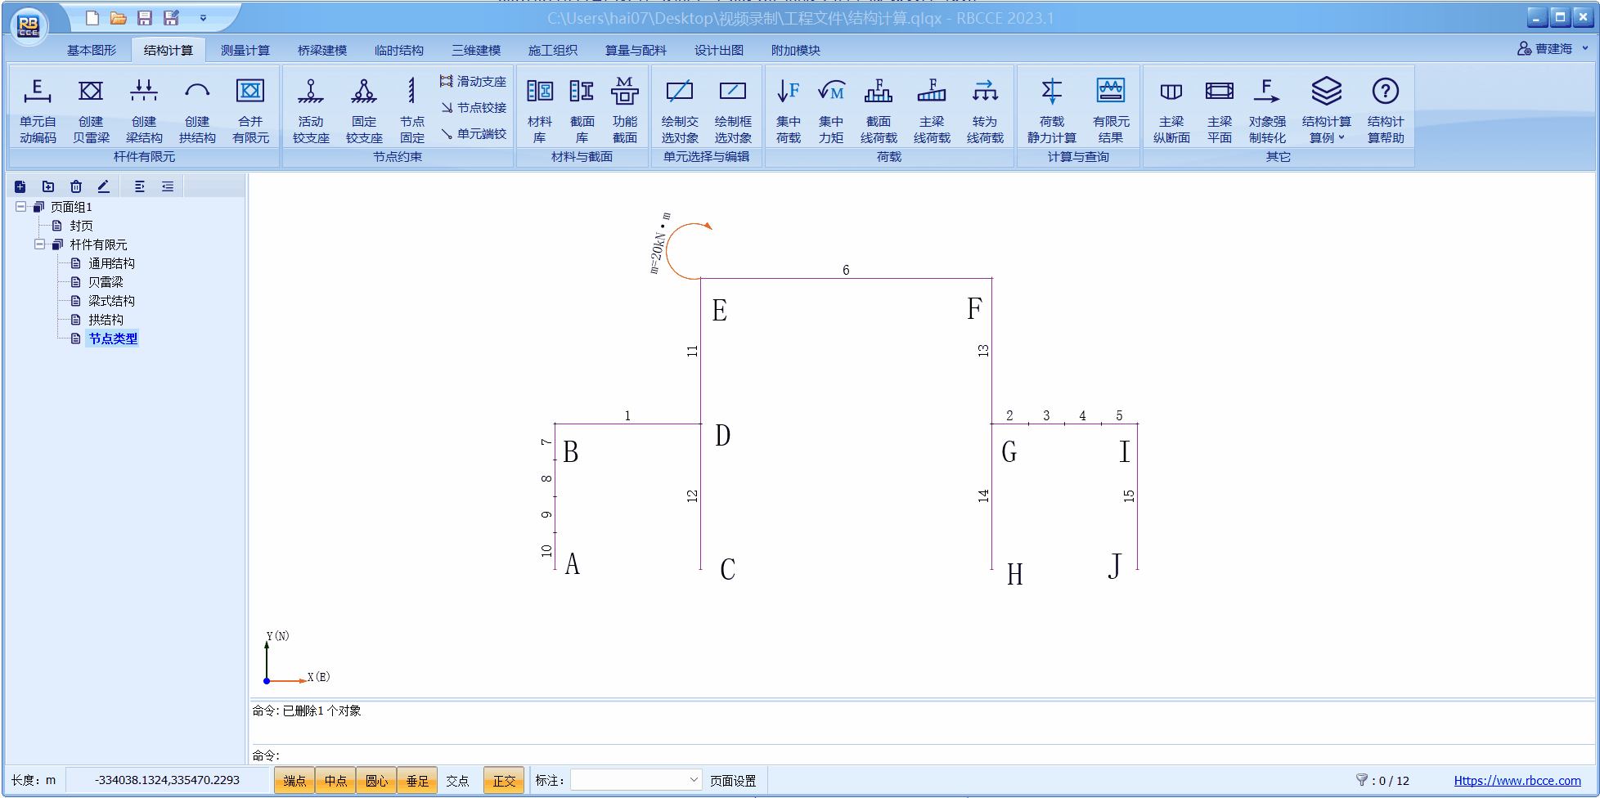Click the delete trash icon in the tree panel

click(x=76, y=186)
